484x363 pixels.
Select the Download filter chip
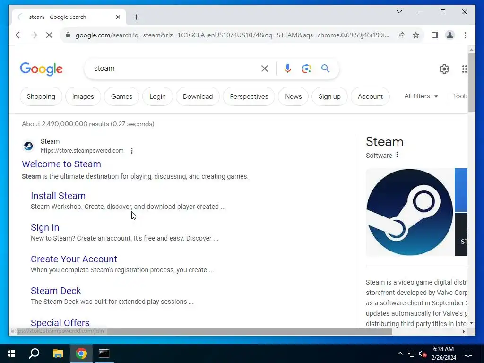pos(198,96)
